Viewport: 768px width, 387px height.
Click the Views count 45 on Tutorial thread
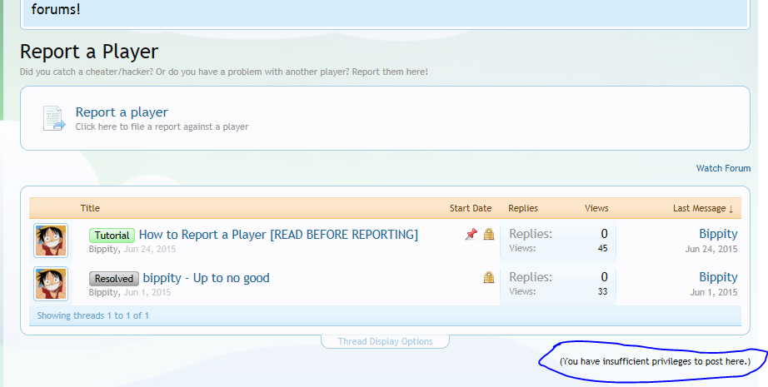pyautogui.click(x=602, y=248)
